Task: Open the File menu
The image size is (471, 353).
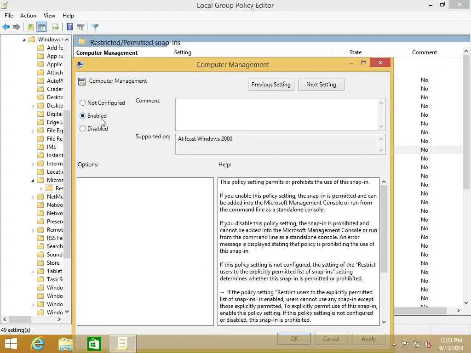Action: pos(9,16)
